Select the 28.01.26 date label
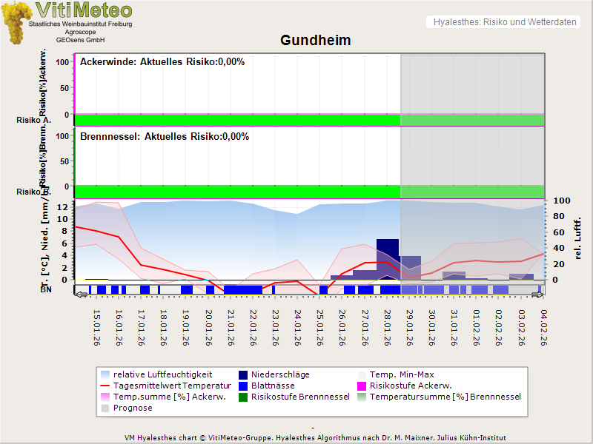593x444 pixels. [386, 329]
